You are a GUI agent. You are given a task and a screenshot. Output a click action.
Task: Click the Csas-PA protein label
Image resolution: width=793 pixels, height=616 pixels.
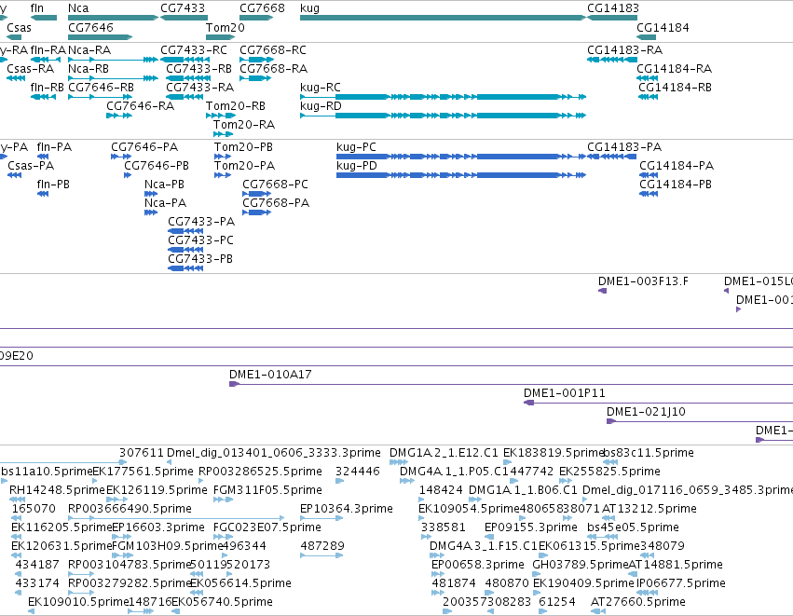31,166
